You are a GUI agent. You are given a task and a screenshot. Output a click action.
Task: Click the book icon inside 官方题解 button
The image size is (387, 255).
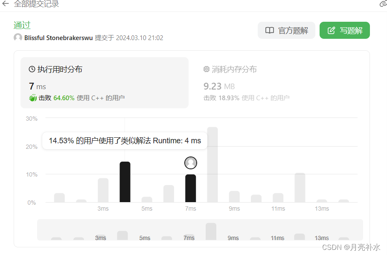pos(269,30)
